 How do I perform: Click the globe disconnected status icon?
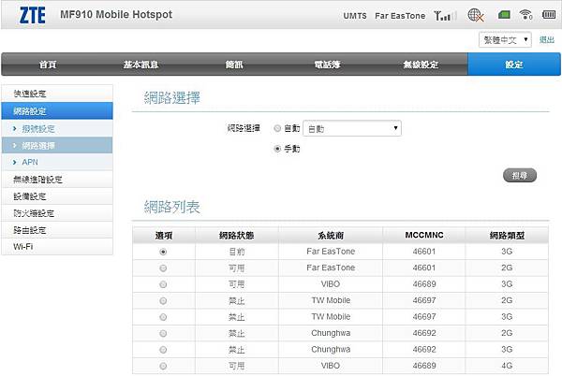[476, 15]
